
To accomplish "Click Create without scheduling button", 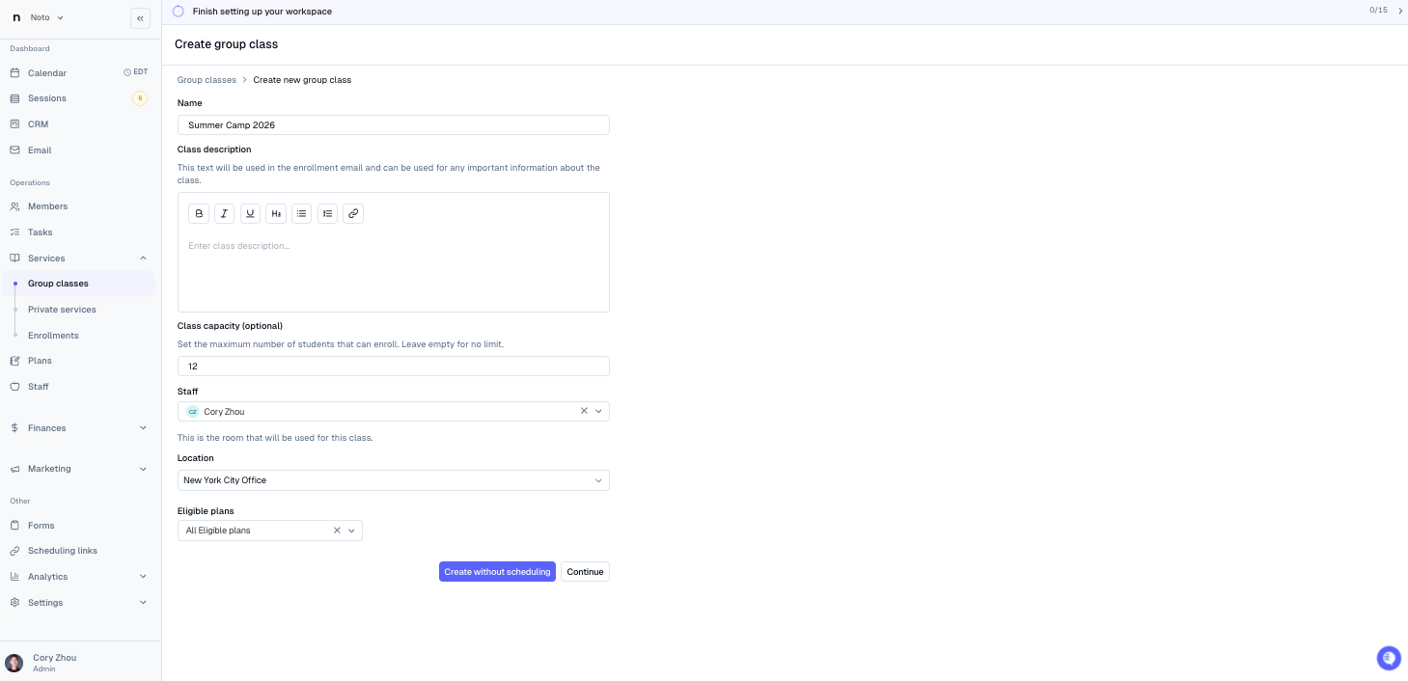I will (x=497, y=572).
